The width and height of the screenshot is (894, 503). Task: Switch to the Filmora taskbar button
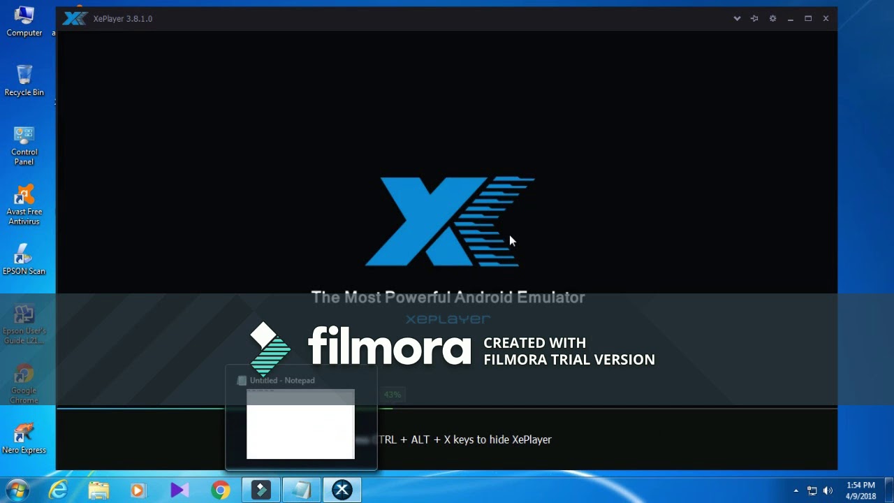point(261,490)
